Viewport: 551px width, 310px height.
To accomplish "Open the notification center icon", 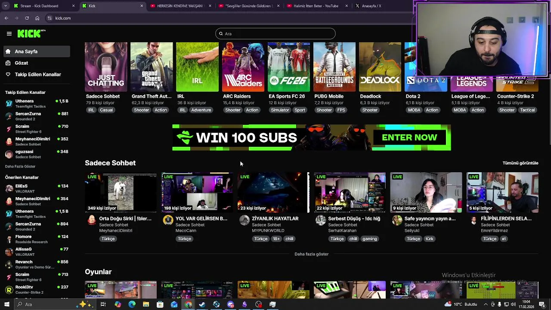I will (x=542, y=304).
